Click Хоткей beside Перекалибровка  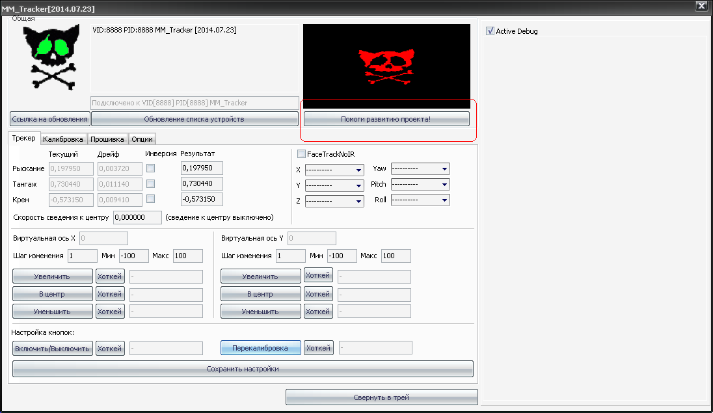[x=318, y=348]
